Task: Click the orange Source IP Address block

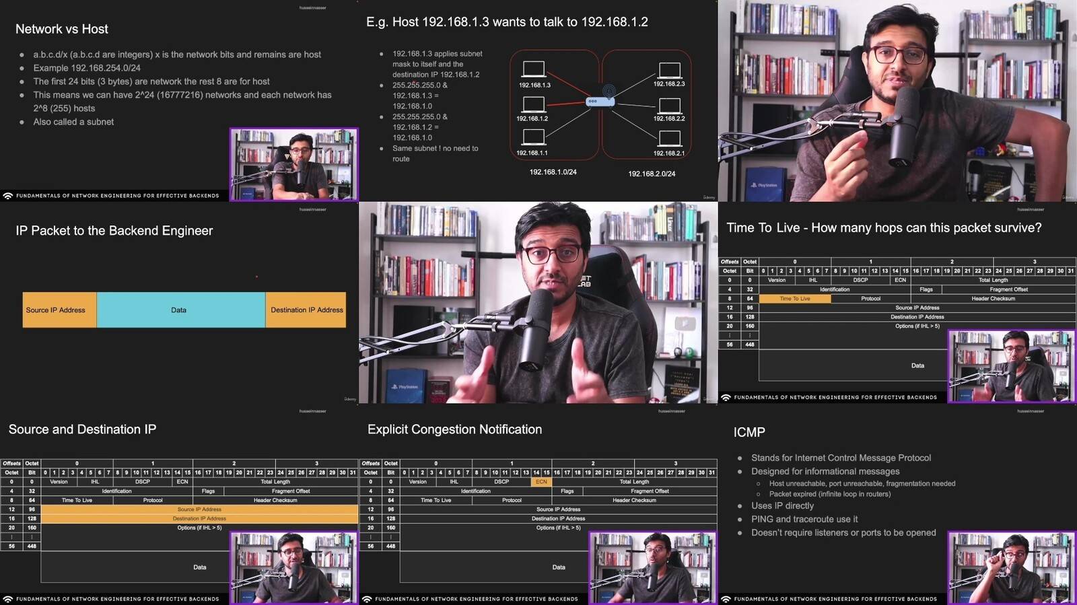Action: (59, 310)
